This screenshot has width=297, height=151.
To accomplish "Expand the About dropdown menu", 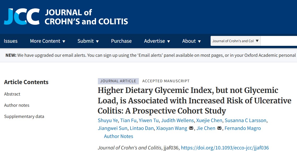I will tap(192, 41).
